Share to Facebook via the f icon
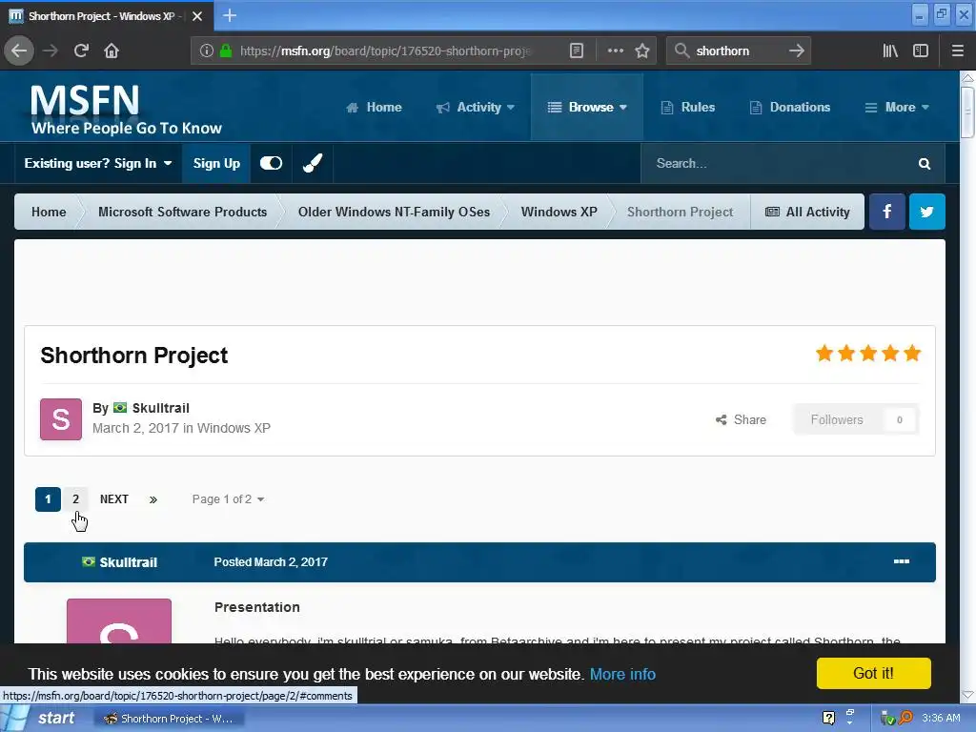 click(887, 212)
